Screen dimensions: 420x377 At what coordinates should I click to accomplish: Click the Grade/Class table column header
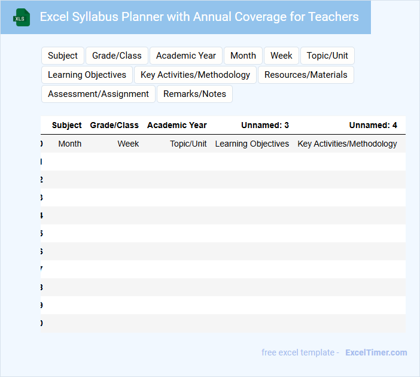(x=114, y=125)
